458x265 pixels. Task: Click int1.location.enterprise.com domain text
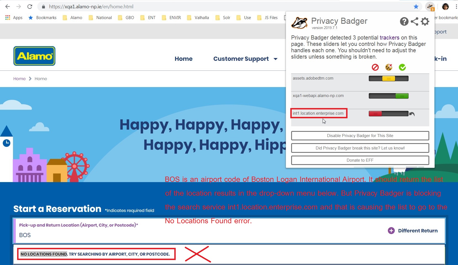pyautogui.click(x=318, y=113)
